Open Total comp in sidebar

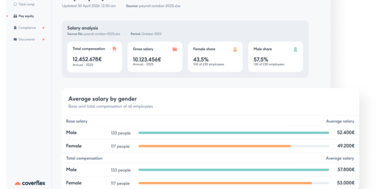pyautogui.click(x=24, y=5)
